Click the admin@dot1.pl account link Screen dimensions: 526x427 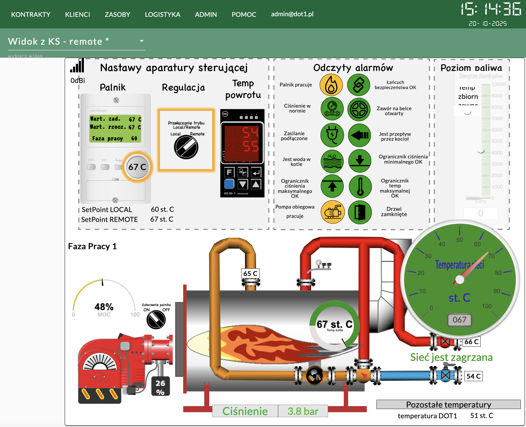click(292, 14)
